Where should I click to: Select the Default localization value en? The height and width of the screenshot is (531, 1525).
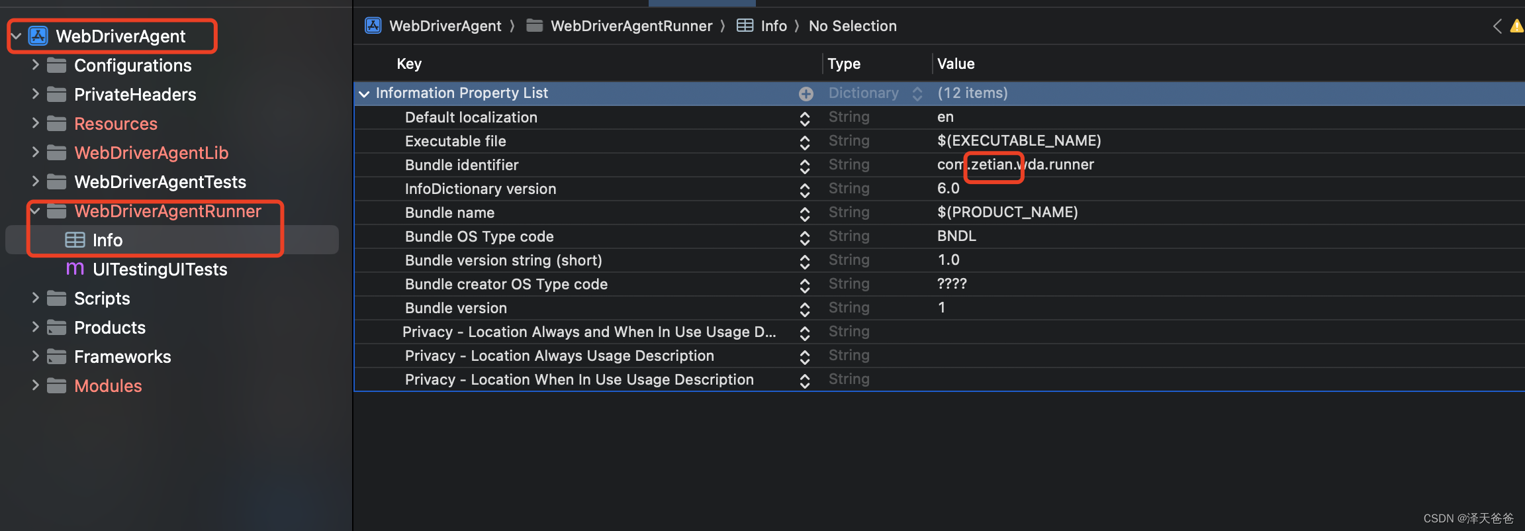[945, 117]
